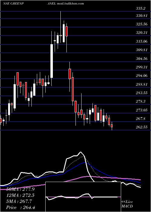Click the 288.81 price label
Screen dimensions: 151x212
(141, 84)
